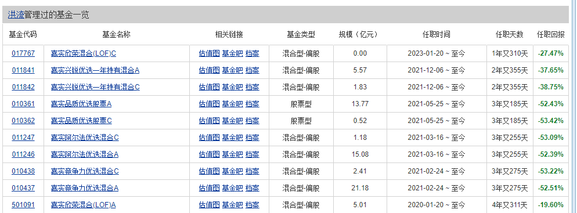View 估值图 for fund 501091

(210, 205)
